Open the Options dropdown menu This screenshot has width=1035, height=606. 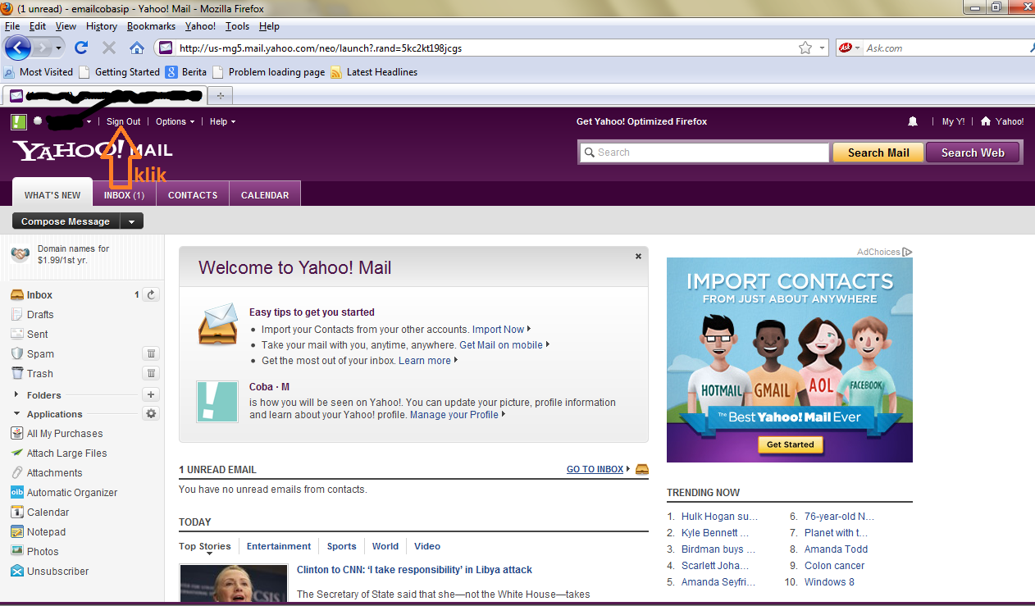coord(175,121)
